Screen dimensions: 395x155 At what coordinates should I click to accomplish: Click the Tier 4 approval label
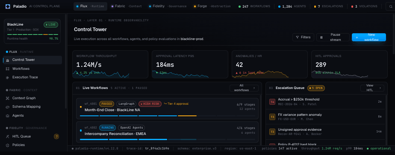point(176,103)
